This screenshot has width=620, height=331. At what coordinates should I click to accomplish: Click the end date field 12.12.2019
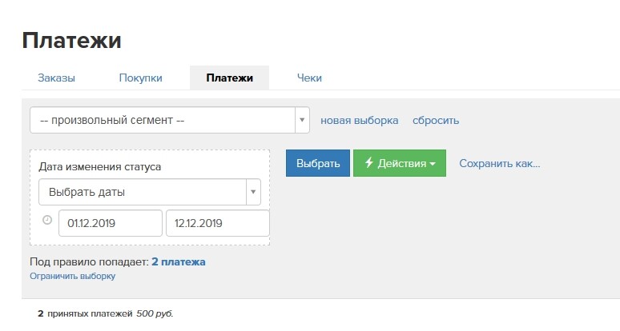coord(217,223)
